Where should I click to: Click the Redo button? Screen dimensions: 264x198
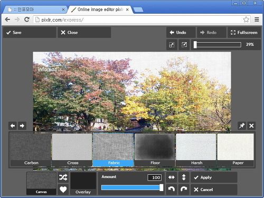click(211, 33)
